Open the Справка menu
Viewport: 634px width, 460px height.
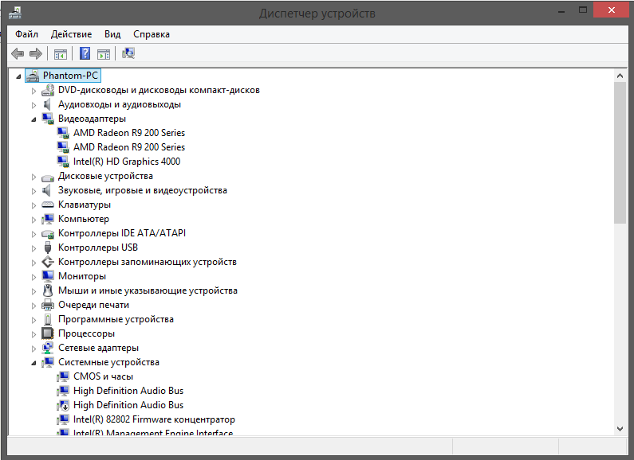coord(152,34)
